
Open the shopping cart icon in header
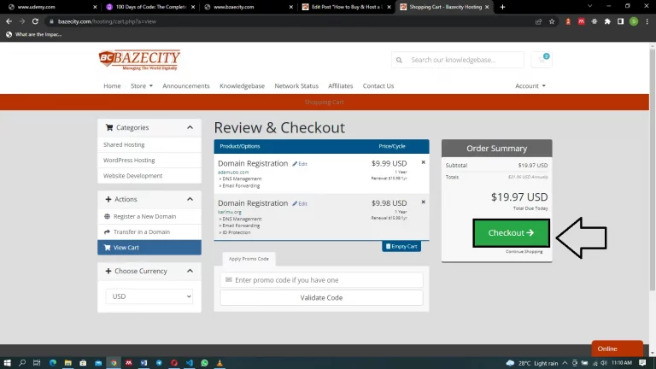point(542,60)
